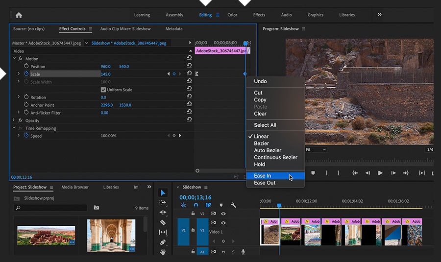Image resolution: width=441 pixels, height=262 pixels.
Task: Choose Ease Out from context menu
Action: (x=265, y=183)
